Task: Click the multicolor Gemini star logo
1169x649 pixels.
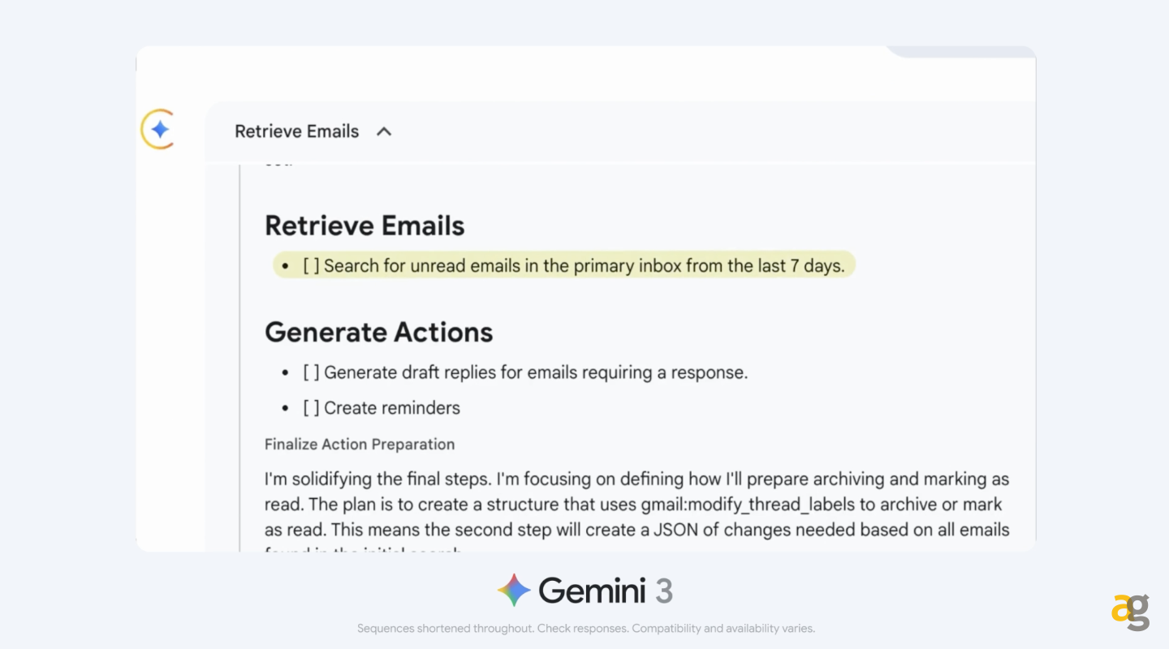Action: pos(514,591)
